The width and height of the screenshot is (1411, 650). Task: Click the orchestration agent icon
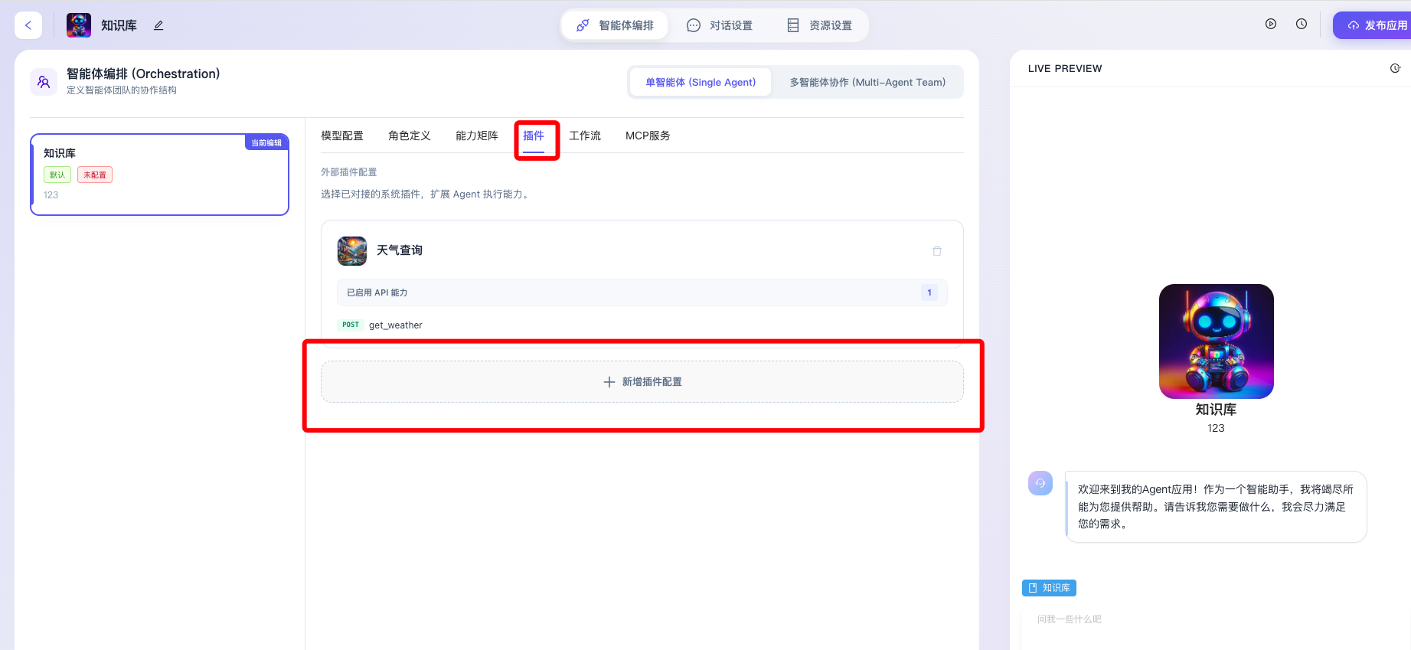click(44, 82)
